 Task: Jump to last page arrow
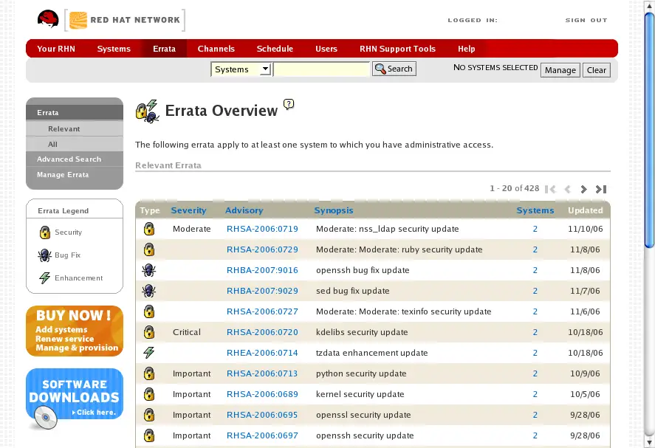(x=601, y=189)
